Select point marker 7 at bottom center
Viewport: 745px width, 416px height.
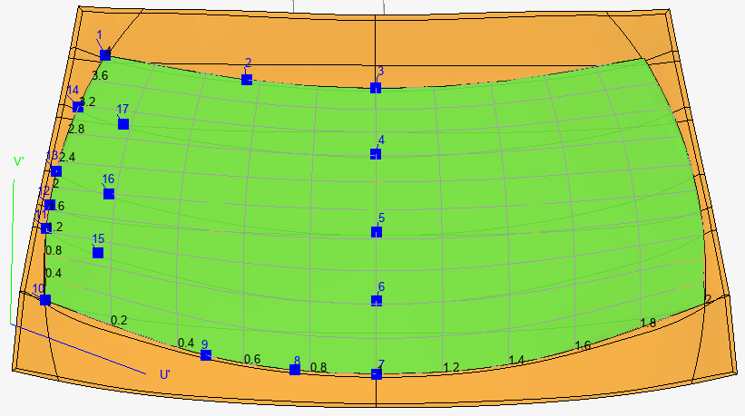377,374
